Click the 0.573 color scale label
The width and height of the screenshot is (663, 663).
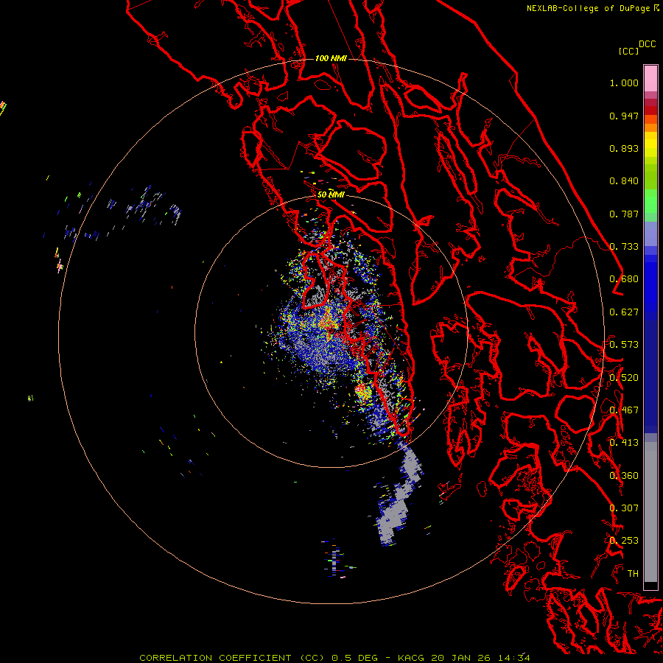(x=624, y=345)
